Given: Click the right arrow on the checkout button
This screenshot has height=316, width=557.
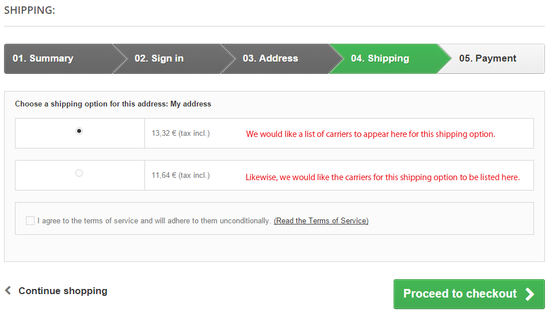Looking at the screenshot, I should pyautogui.click(x=529, y=294).
